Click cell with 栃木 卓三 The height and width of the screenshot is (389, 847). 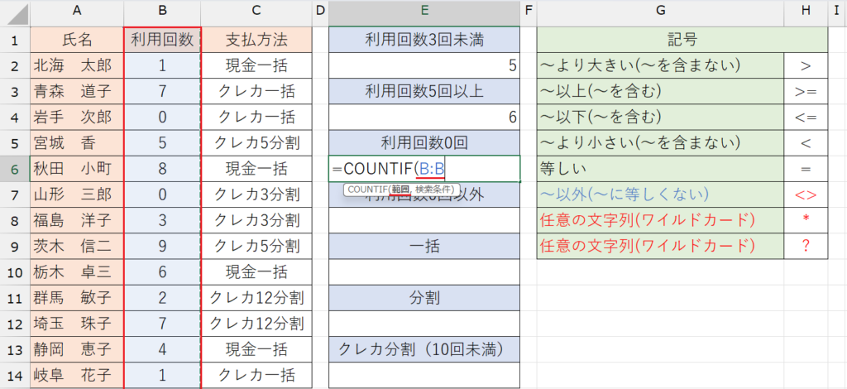[x=77, y=272]
